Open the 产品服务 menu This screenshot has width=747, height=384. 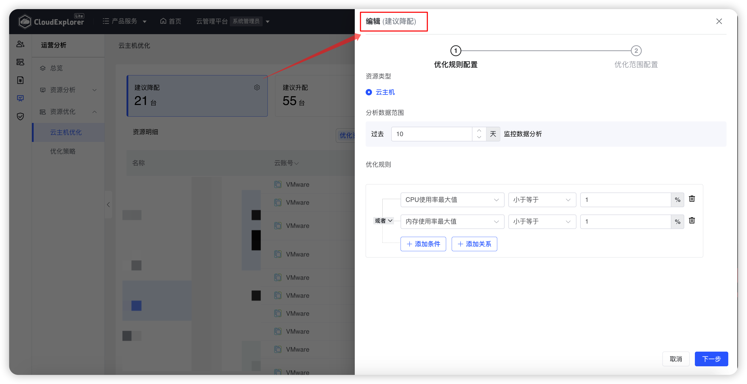pyautogui.click(x=124, y=21)
